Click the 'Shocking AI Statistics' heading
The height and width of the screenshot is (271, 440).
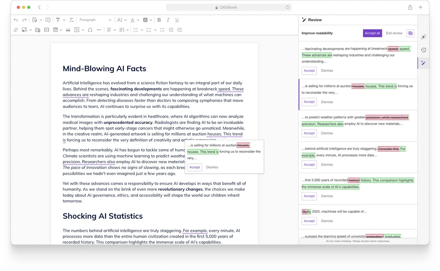(103, 216)
